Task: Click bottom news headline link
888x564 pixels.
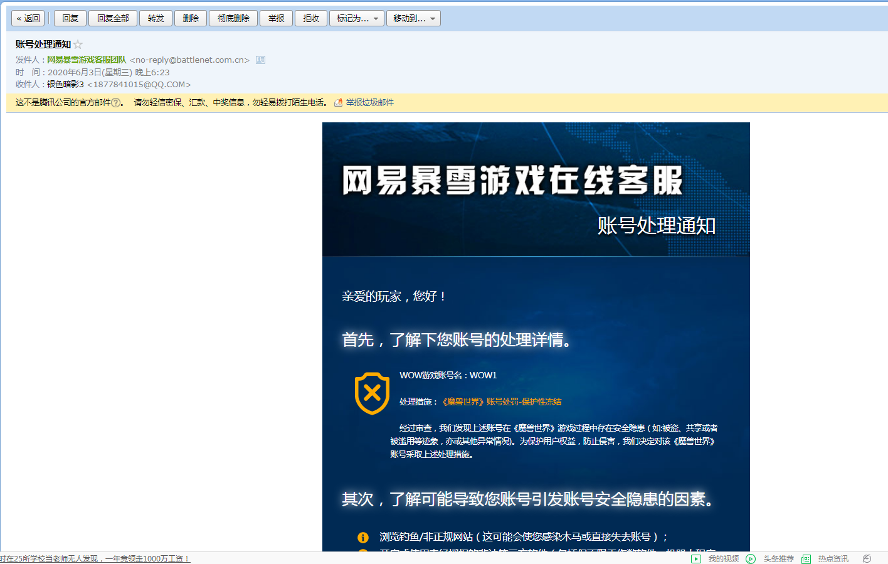Action: 95,558
